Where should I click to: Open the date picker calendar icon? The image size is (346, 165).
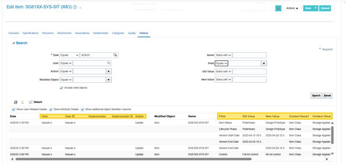(x=115, y=55)
